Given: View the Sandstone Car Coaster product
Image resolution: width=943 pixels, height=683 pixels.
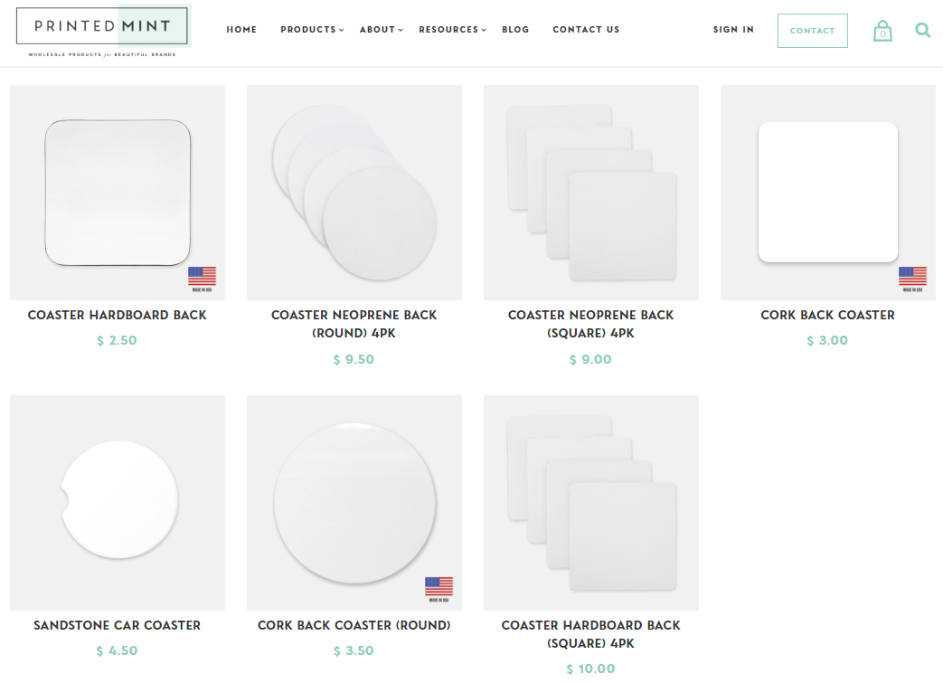Looking at the screenshot, I should click(x=117, y=625).
